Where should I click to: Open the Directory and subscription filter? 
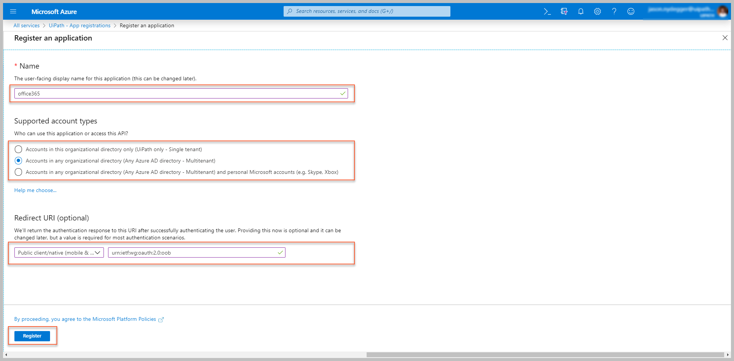[x=564, y=11]
